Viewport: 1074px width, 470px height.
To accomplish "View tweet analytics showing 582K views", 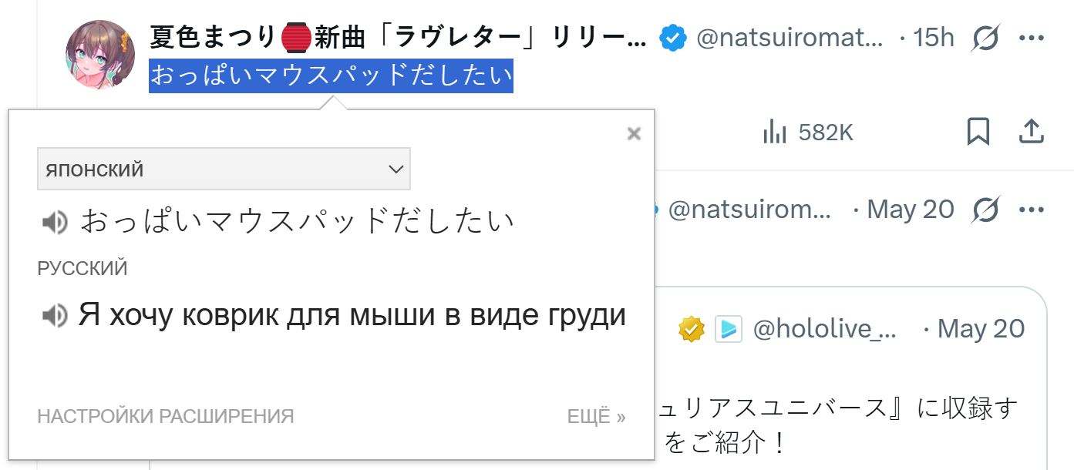I will click(x=807, y=133).
